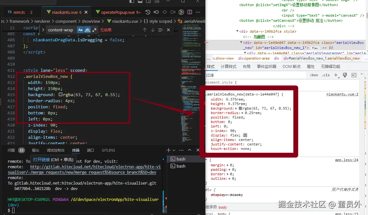Click the code minimap in the editor
The image size is (368, 215).
(x=192, y=84)
